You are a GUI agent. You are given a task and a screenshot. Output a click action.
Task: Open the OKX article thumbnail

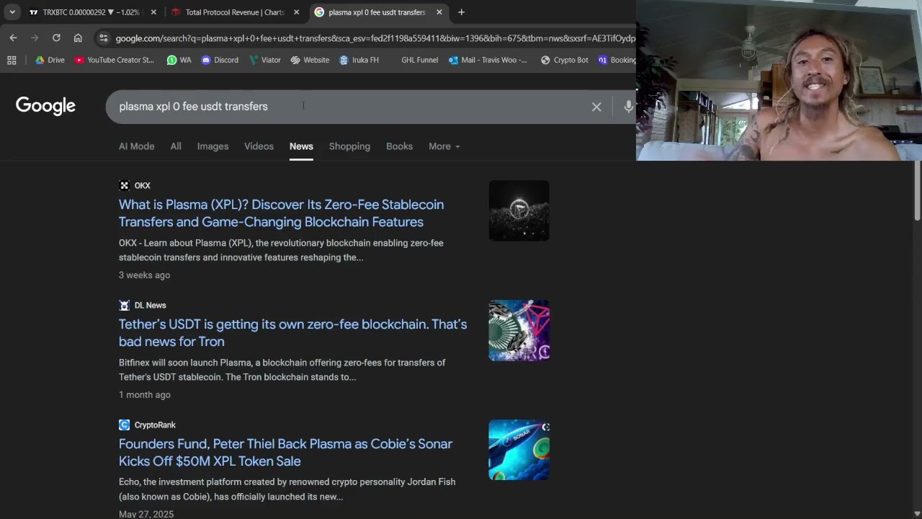(519, 210)
